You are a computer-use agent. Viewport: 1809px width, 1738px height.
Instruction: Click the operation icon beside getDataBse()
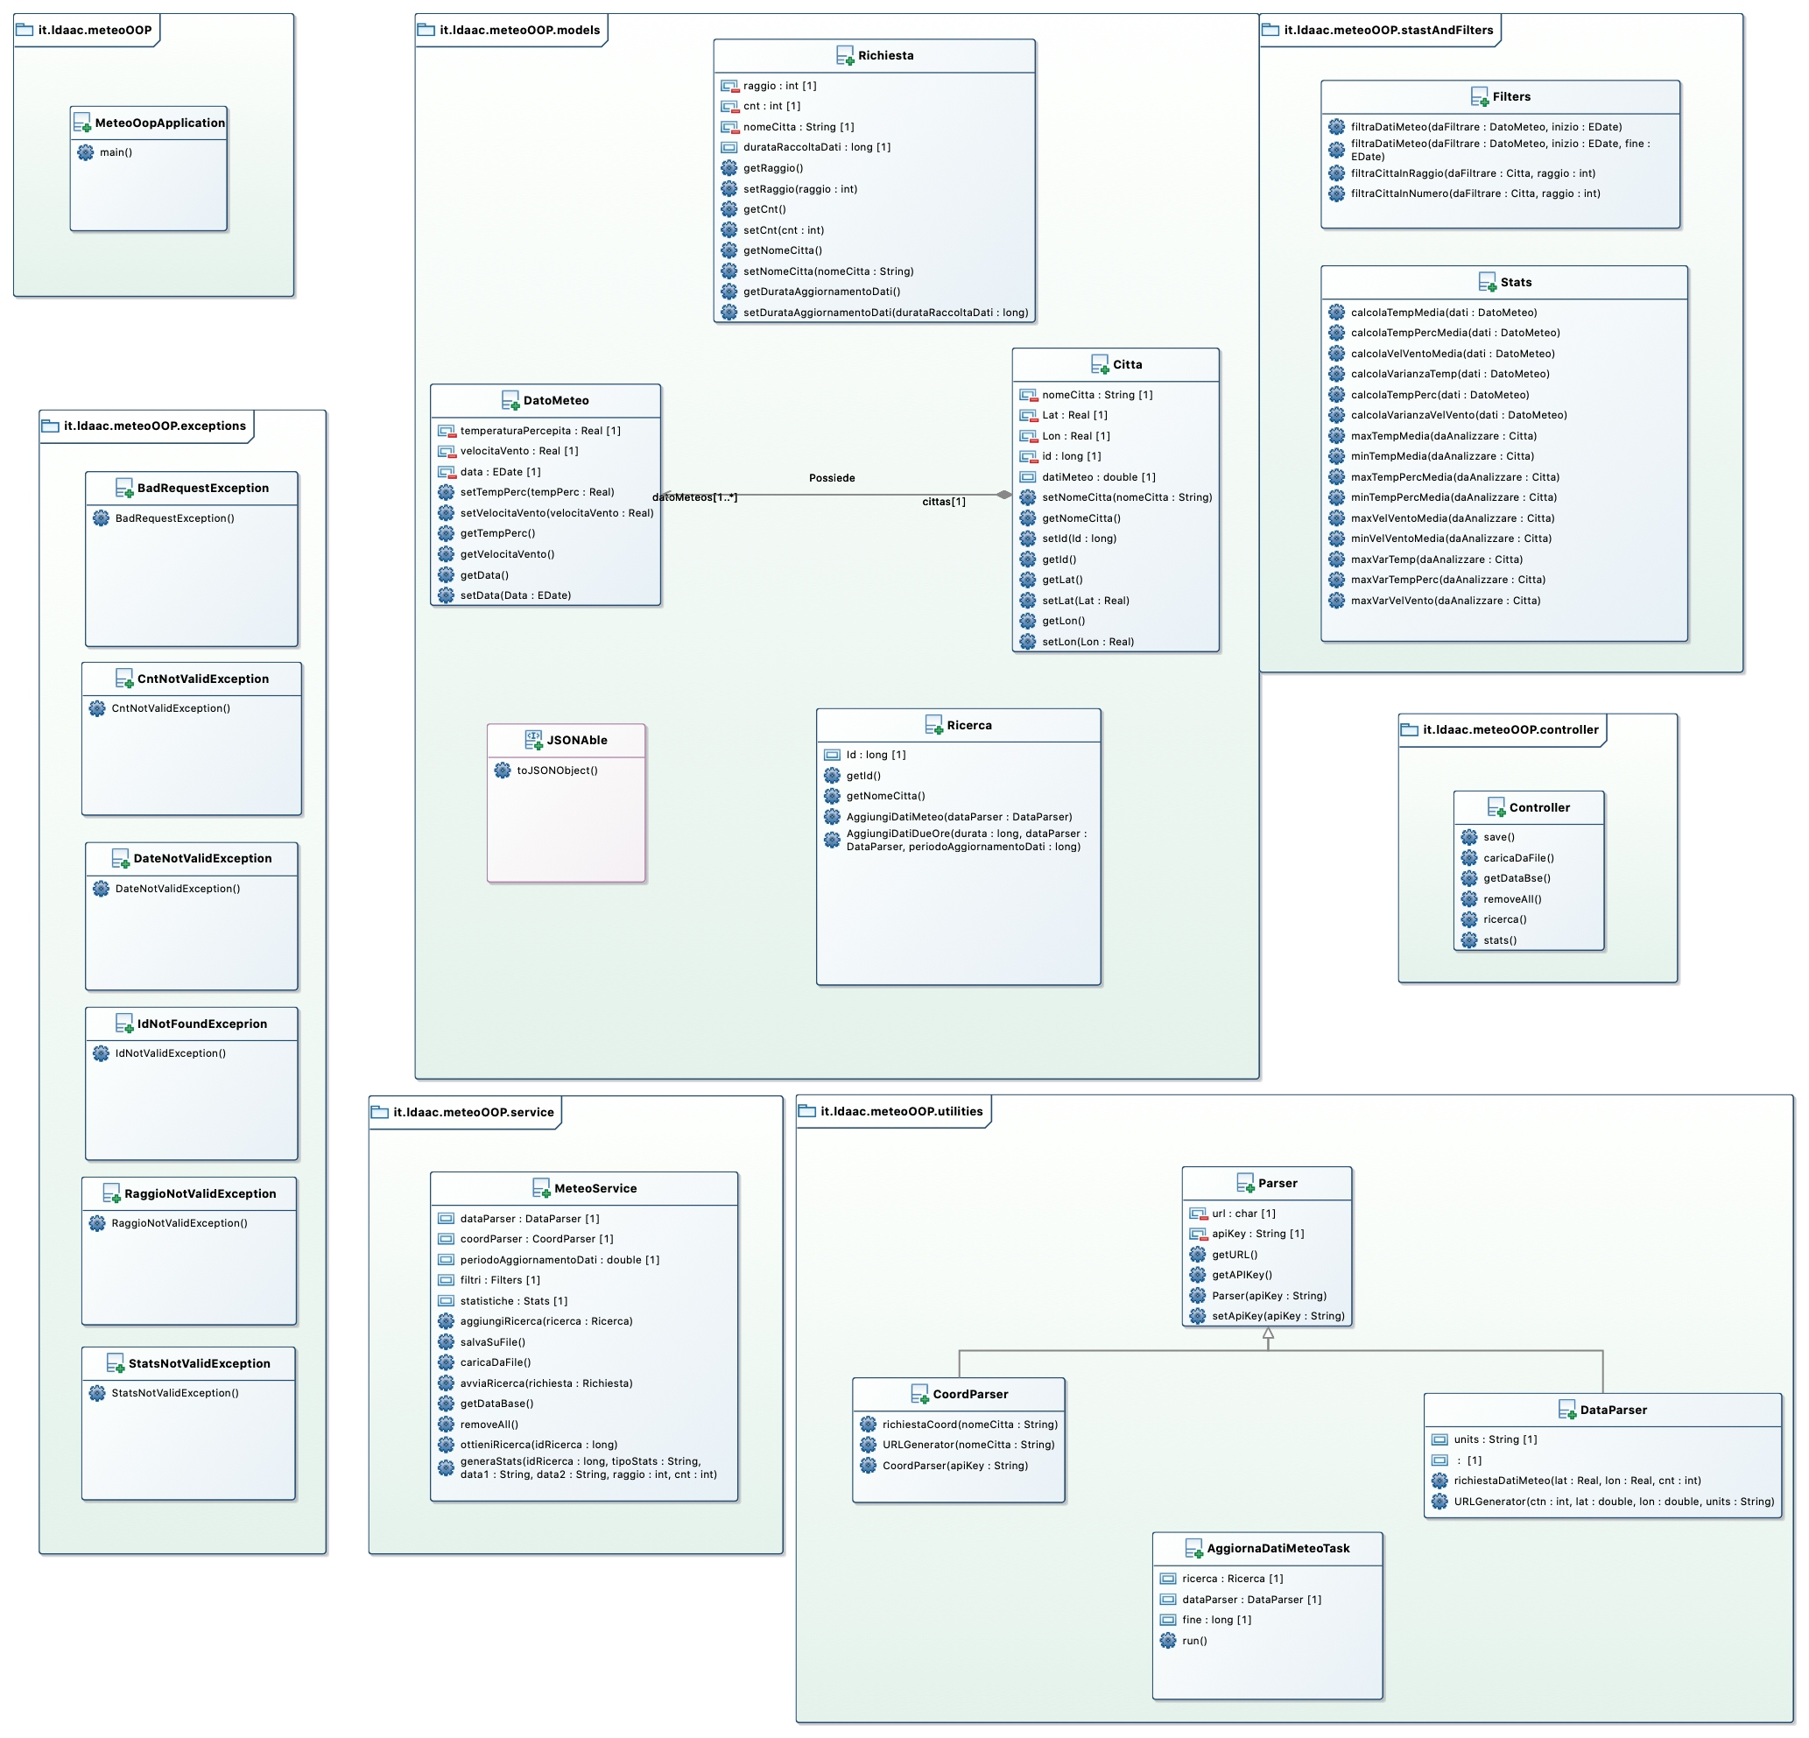coord(1470,879)
